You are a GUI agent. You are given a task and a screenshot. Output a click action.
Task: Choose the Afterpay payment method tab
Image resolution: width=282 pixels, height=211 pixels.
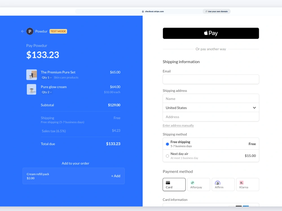[x=199, y=185]
